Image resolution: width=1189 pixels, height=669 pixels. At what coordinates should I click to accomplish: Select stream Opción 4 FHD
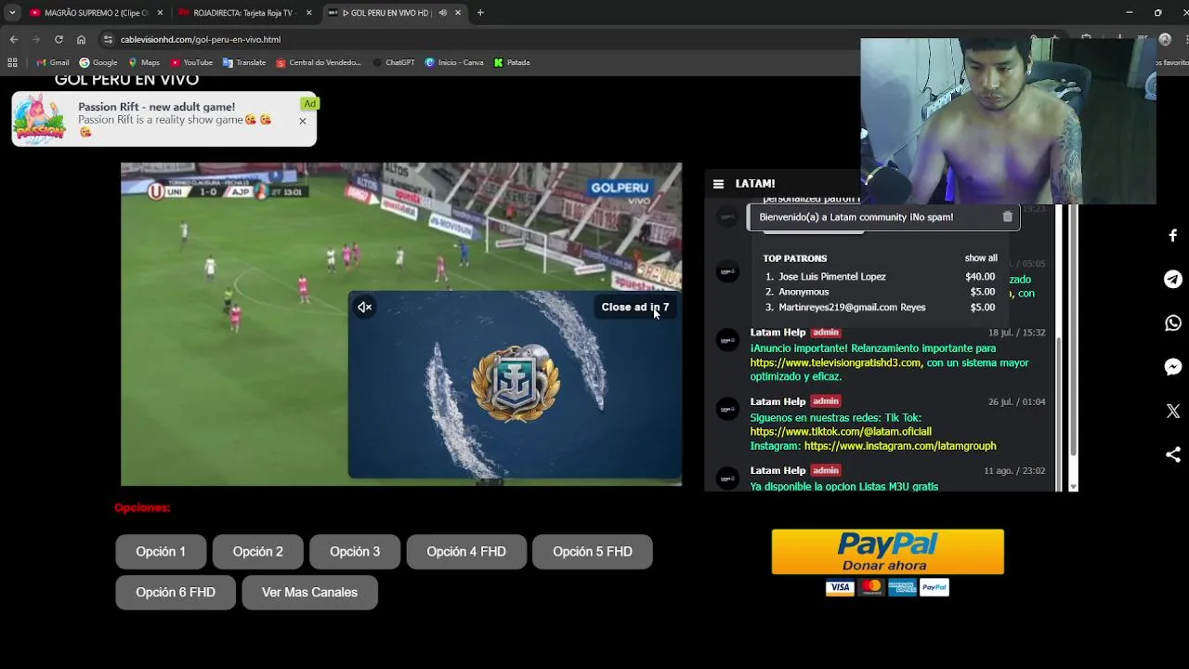click(x=466, y=552)
